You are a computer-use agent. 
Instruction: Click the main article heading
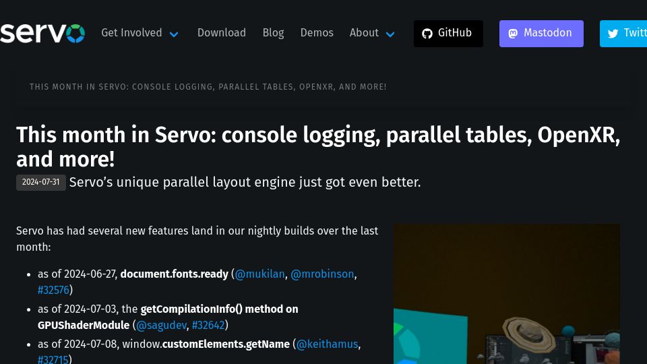(318, 147)
